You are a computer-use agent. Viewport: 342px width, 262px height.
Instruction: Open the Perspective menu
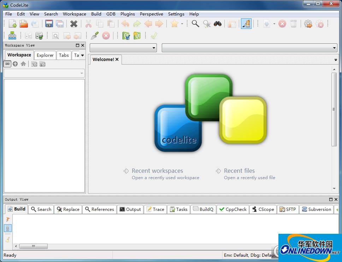click(x=151, y=14)
